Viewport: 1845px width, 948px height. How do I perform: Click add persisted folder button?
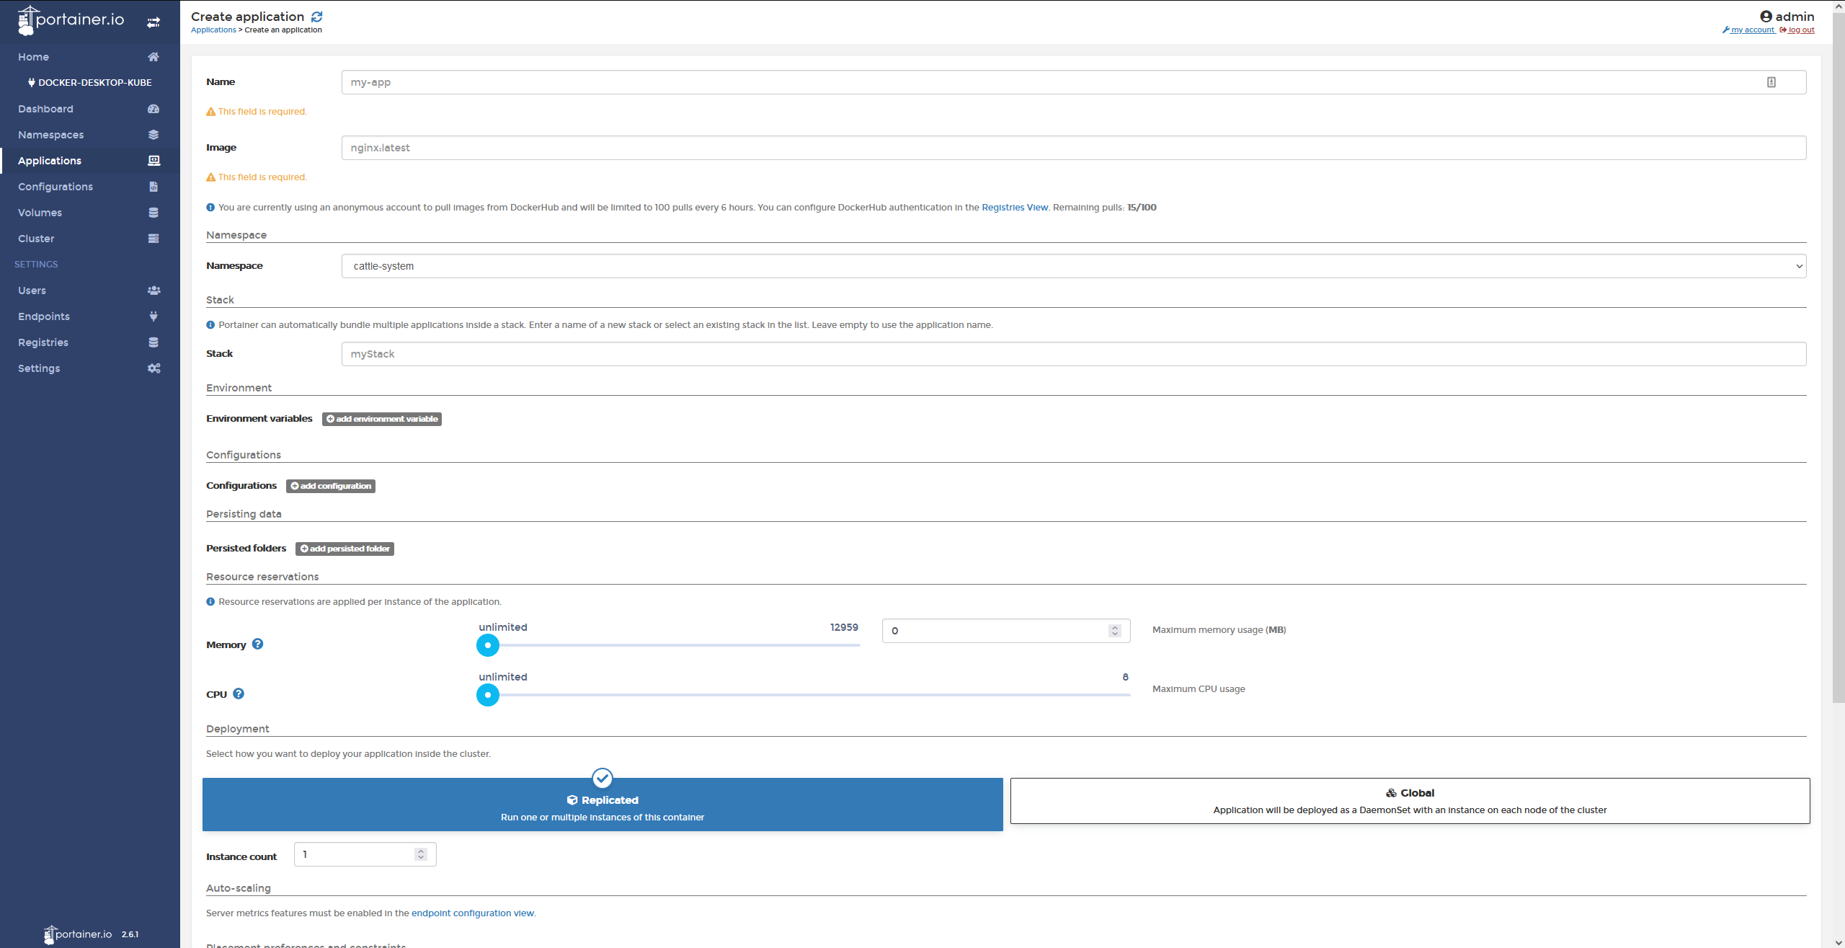344,549
